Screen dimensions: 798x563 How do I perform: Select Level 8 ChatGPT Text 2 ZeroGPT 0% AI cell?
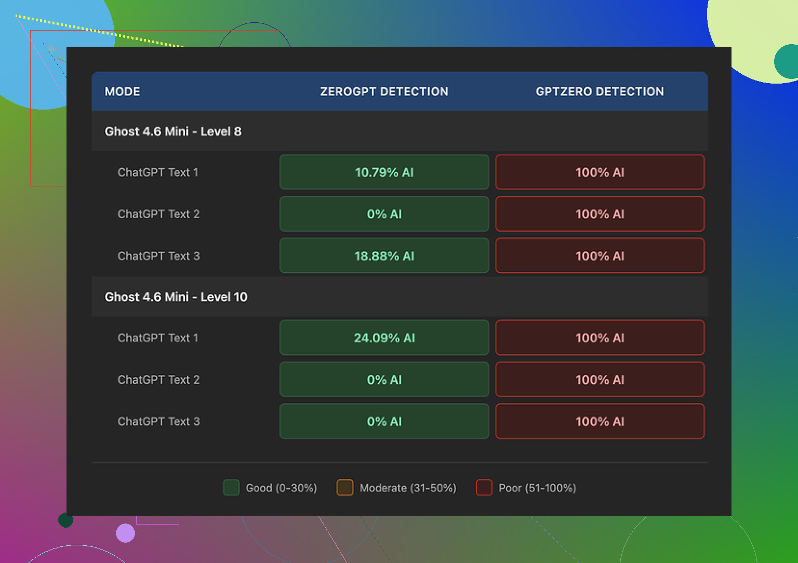click(x=384, y=214)
